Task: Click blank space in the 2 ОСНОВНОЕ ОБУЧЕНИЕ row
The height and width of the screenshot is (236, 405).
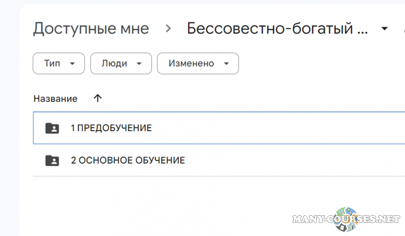Action: point(294,161)
